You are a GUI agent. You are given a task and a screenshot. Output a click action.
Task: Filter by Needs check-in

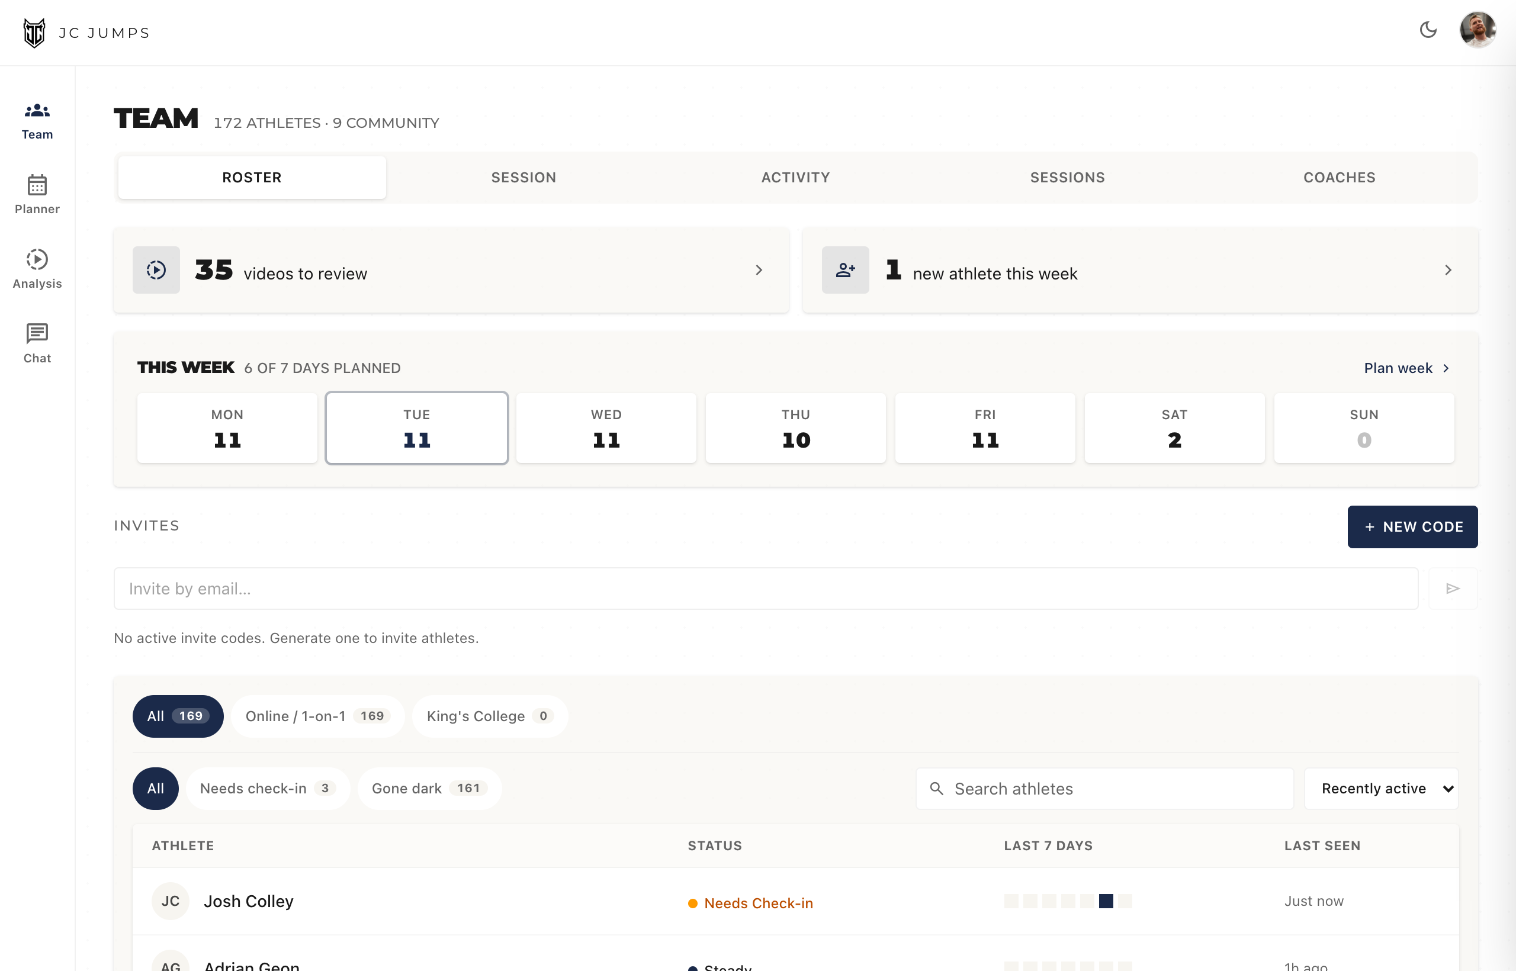point(268,788)
